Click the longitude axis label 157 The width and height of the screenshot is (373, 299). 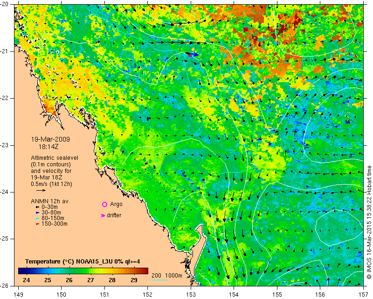pos(364,295)
